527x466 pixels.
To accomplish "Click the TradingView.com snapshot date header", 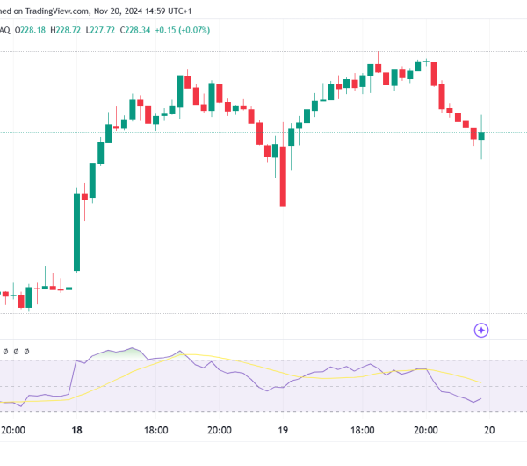I will [x=96, y=11].
